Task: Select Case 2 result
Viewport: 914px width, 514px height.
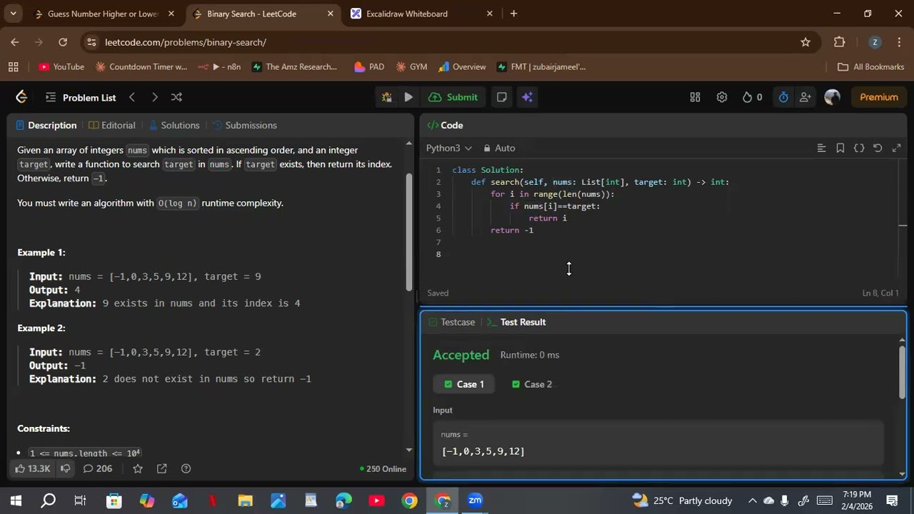Action: pos(532,384)
